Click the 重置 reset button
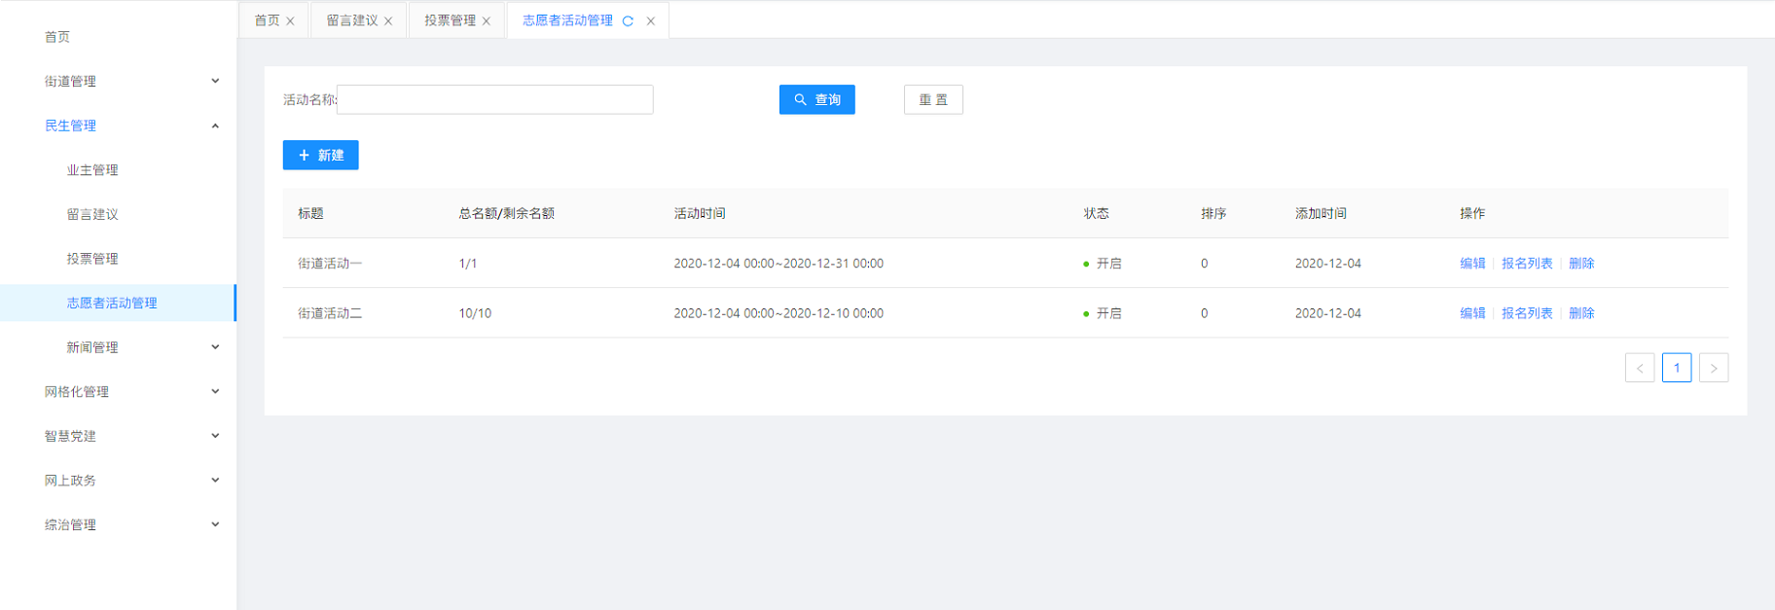Viewport: 1775px width, 610px height. coord(933,99)
